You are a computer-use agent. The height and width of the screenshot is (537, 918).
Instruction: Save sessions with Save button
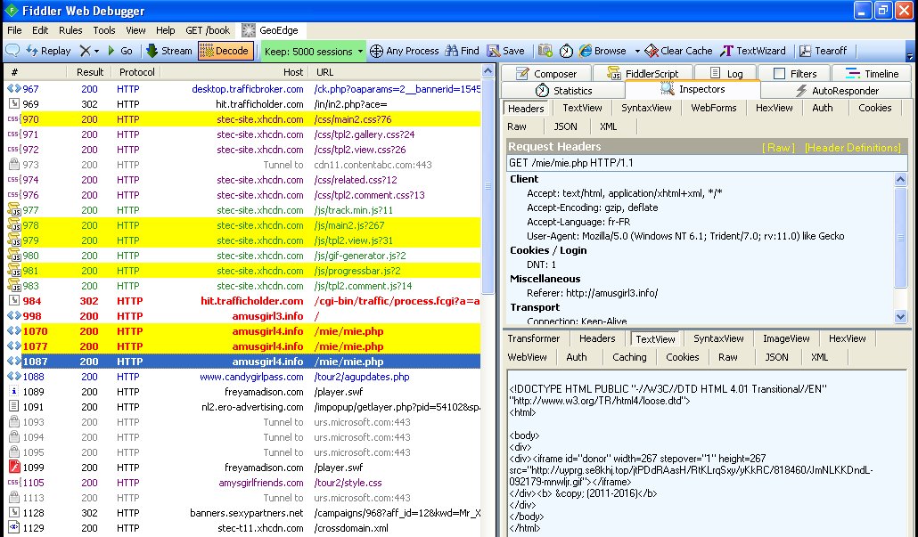pos(506,51)
